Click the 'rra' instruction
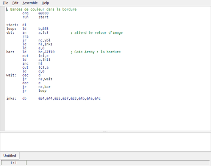 coord(25,37)
